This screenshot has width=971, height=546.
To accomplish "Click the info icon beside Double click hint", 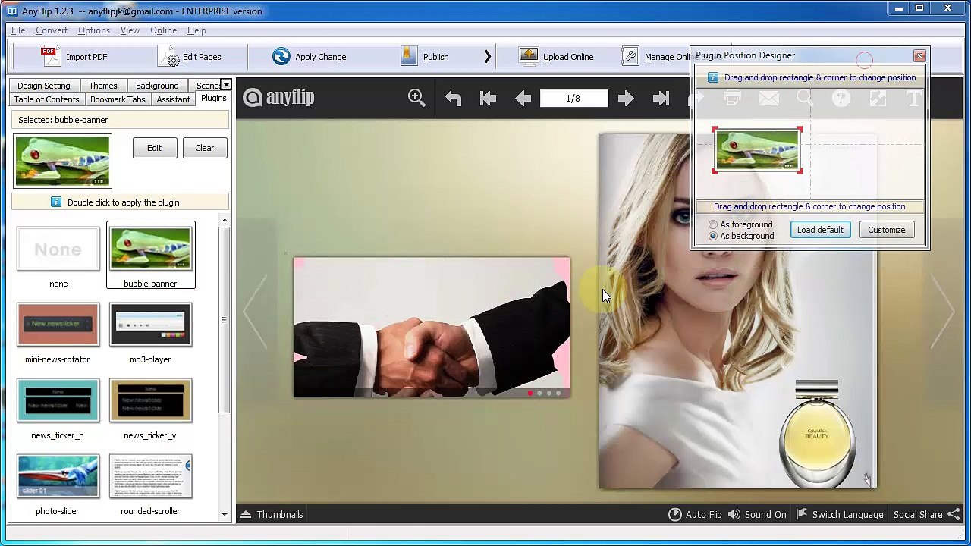I will click(x=55, y=202).
